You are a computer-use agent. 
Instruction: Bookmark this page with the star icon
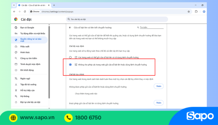click(x=189, y=12)
